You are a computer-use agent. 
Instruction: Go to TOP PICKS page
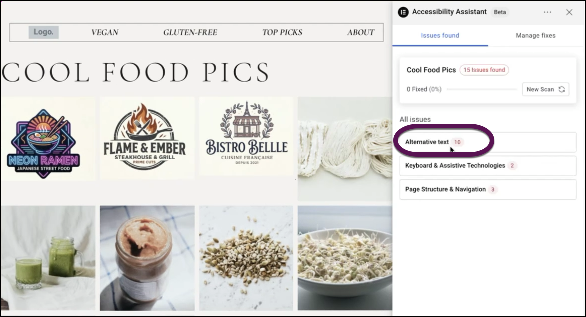282,33
